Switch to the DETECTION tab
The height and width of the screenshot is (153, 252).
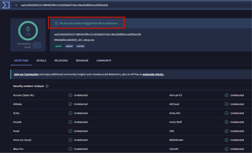[21, 61]
